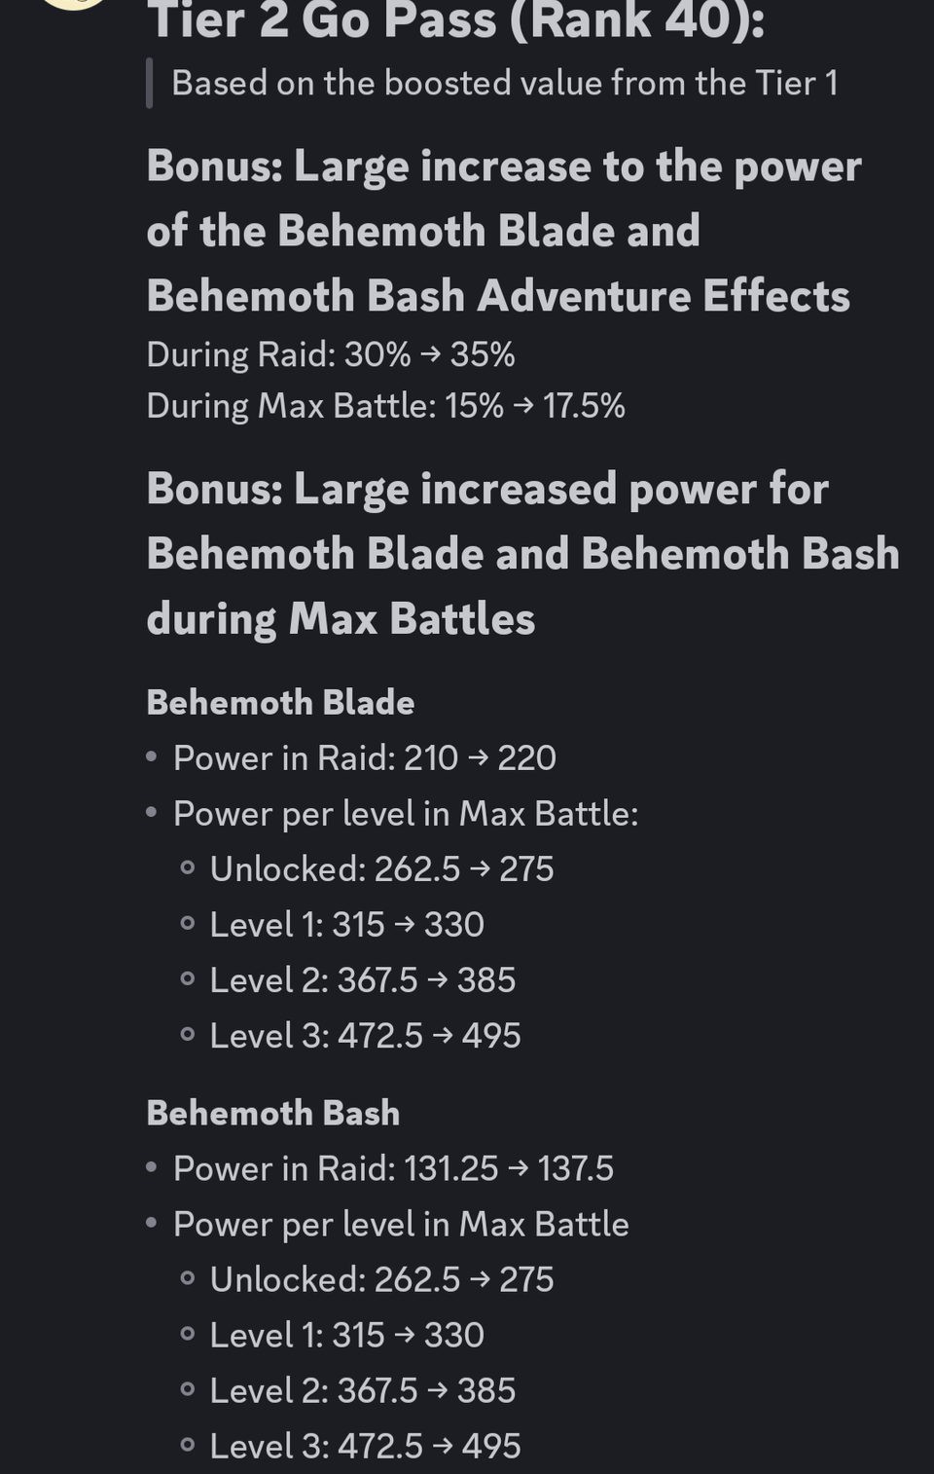Tap the Bonus heading about Adventure Effects

point(504,232)
